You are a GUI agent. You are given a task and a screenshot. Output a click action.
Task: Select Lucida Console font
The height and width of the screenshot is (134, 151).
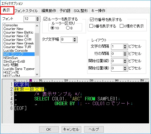click(x=19, y=51)
